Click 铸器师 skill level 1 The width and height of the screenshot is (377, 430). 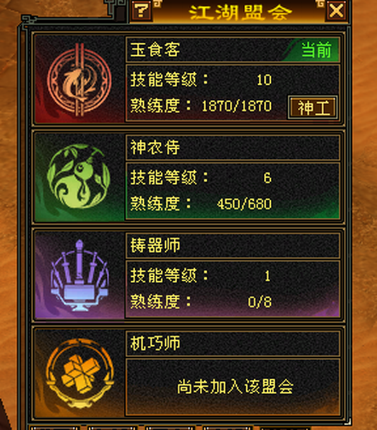pyautogui.click(x=268, y=276)
